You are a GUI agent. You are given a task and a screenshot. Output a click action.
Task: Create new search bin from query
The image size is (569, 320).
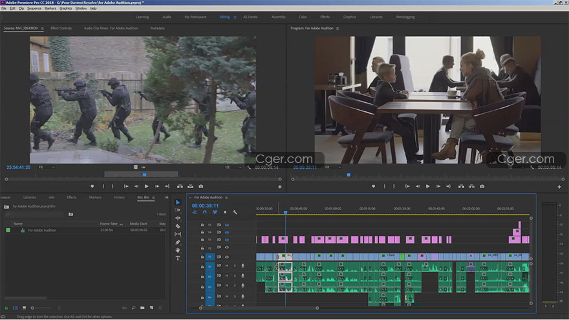pyautogui.click(x=70, y=214)
